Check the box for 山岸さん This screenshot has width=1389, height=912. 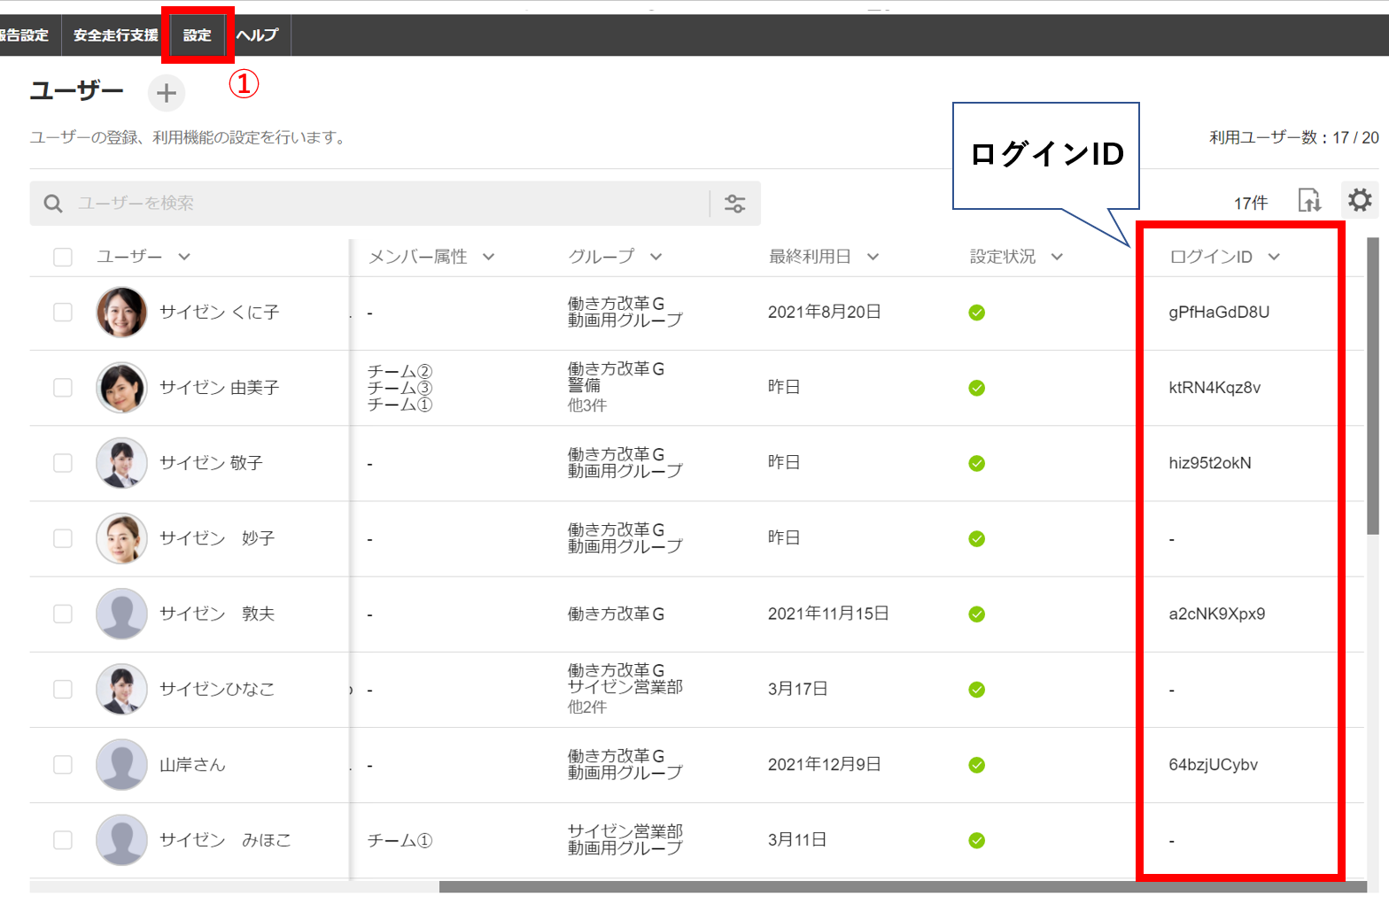click(63, 764)
